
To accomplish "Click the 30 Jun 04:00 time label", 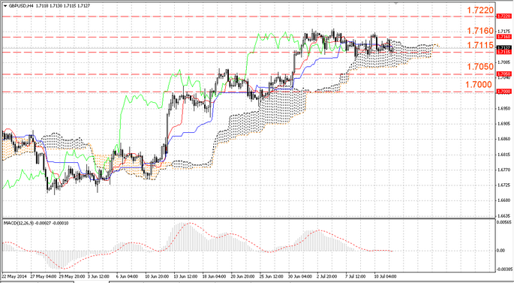I will pos(300,276).
